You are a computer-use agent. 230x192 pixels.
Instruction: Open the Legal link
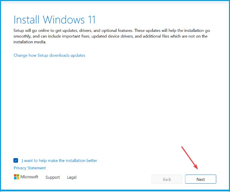(x=72, y=177)
